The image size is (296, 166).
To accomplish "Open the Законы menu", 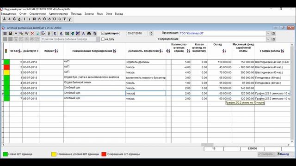I will click(89, 14).
